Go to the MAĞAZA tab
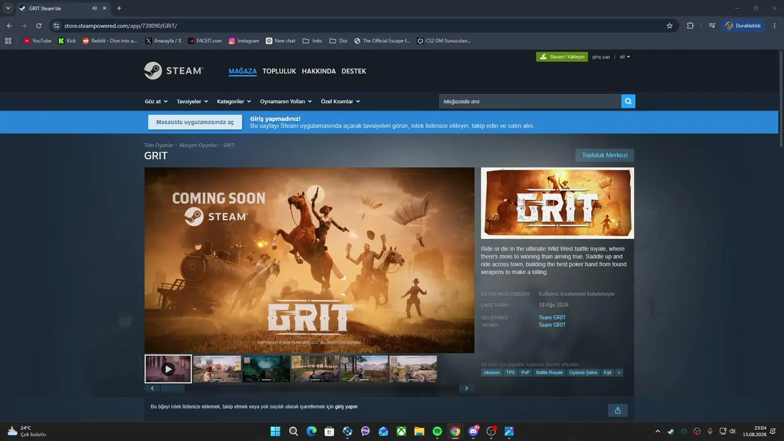 coord(243,71)
